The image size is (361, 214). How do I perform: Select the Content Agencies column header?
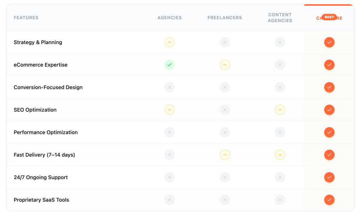click(x=280, y=18)
